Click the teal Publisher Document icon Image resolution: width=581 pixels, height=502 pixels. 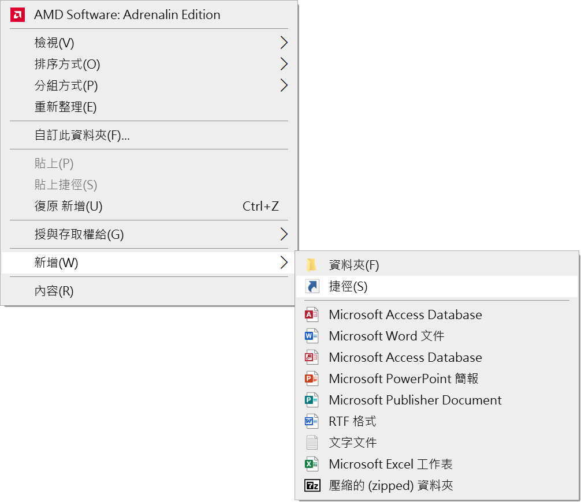pyautogui.click(x=312, y=400)
